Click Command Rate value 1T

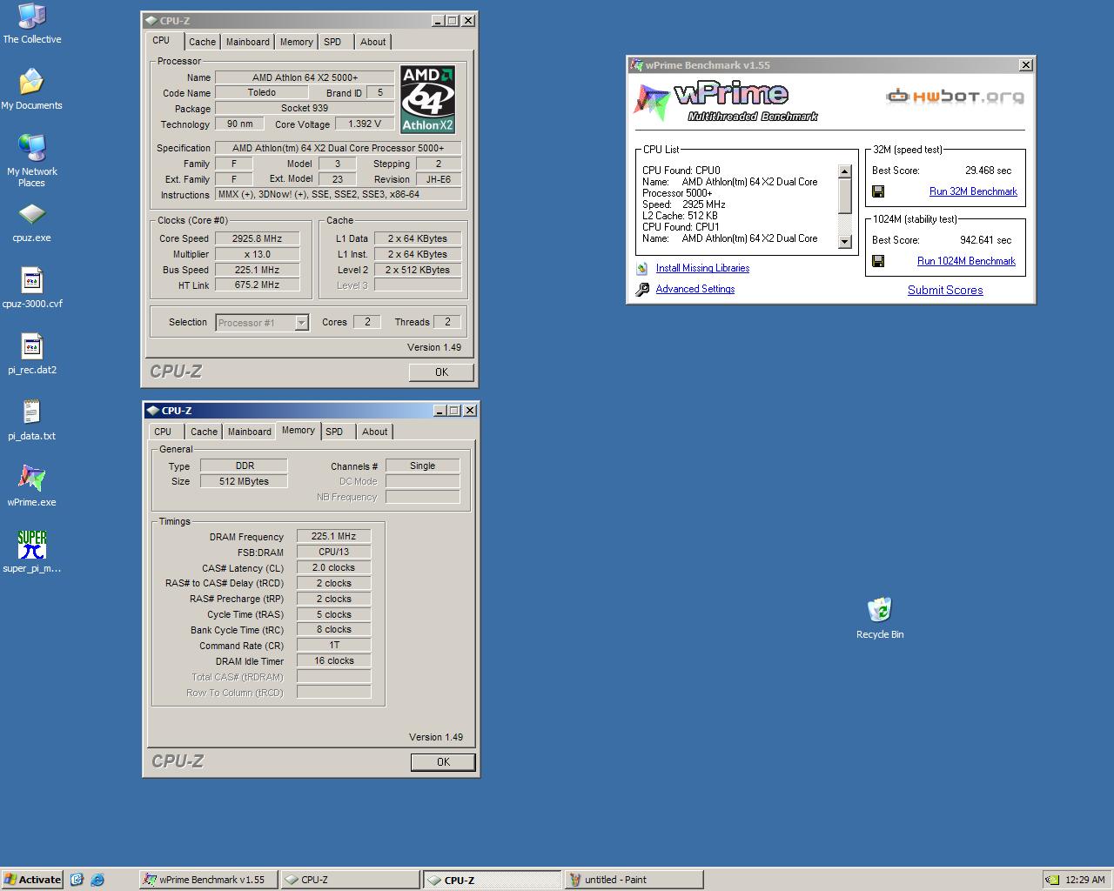coord(333,646)
